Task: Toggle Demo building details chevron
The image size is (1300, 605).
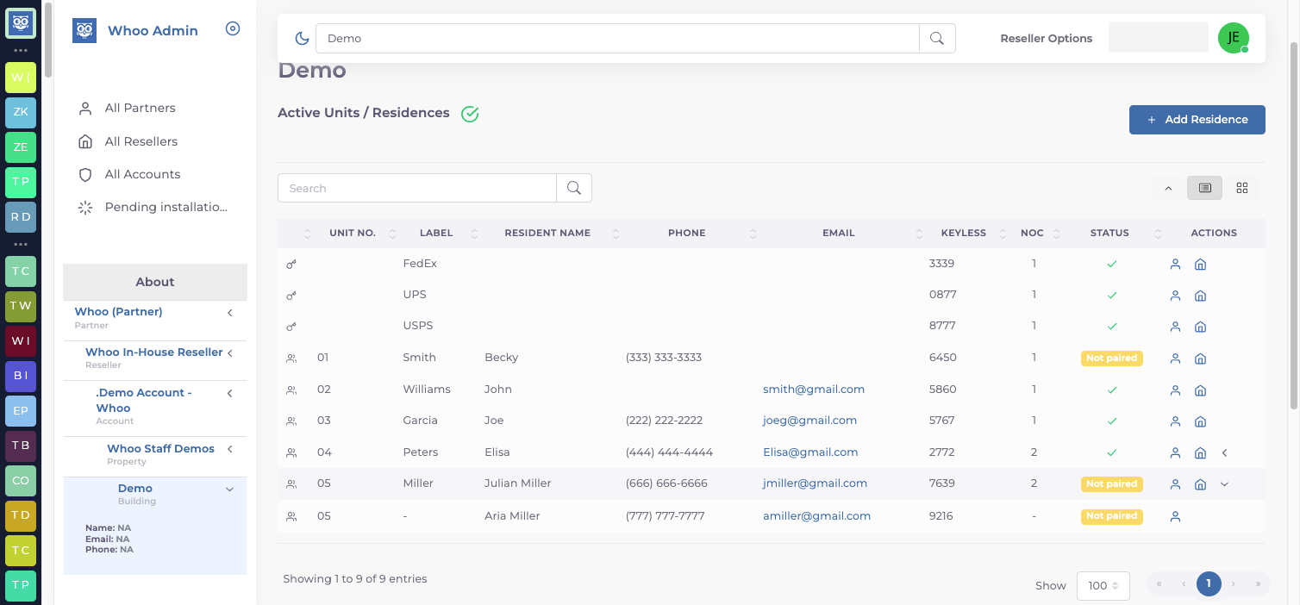Action: point(229,489)
